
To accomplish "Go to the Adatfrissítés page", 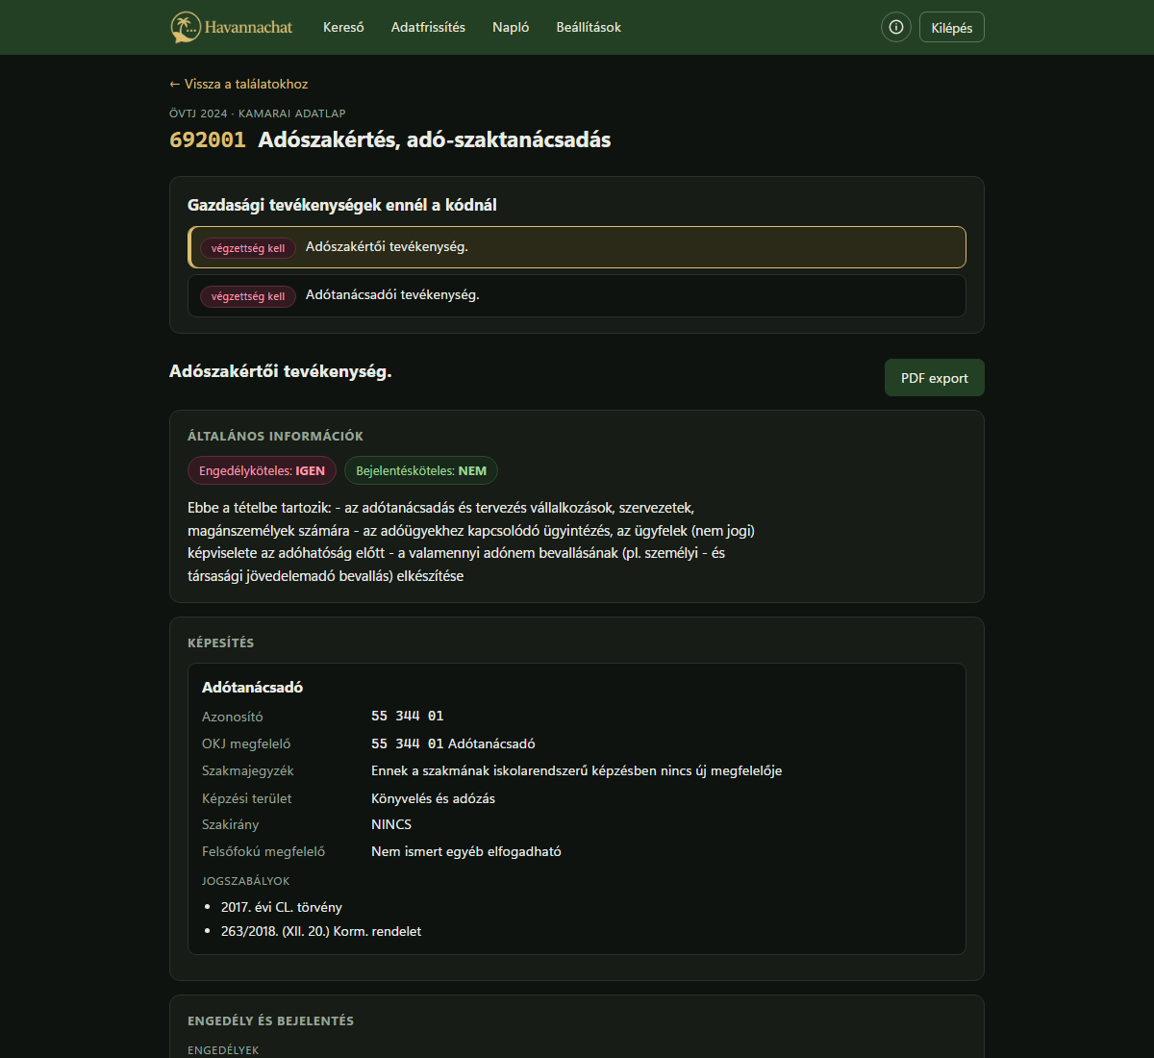I will (428, 27).
